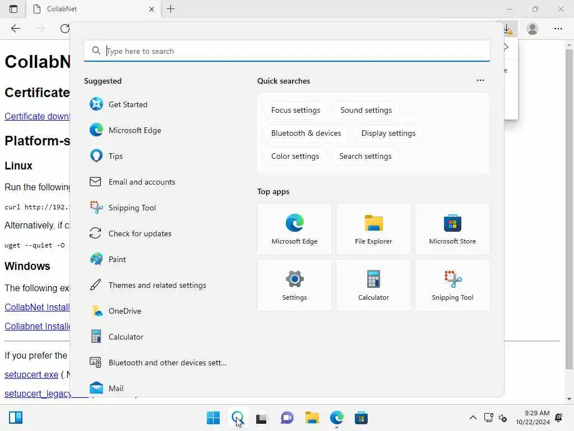Open Themes and related settings
Screen dimensions: 574x431
(158, 285)
